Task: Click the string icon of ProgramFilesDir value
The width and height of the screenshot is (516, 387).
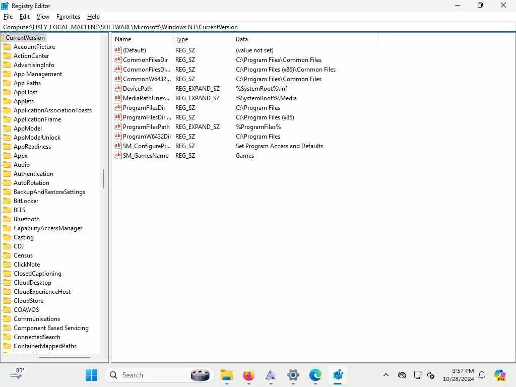Action: click(118, 107)
